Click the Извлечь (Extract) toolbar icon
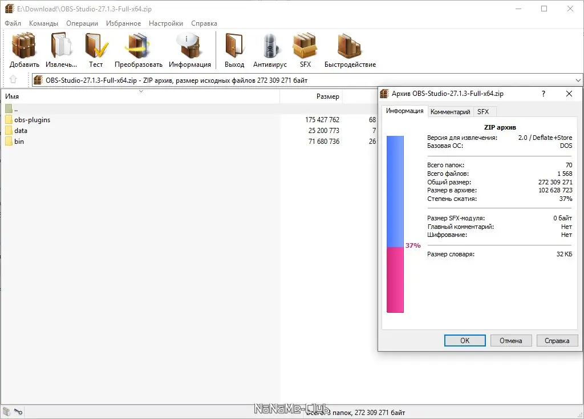The image size is (584, 419). click(61, 46)
